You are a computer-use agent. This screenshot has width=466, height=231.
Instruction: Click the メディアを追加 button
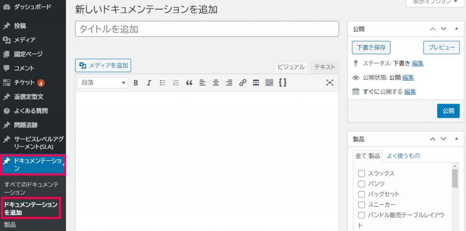click(103, 65)
